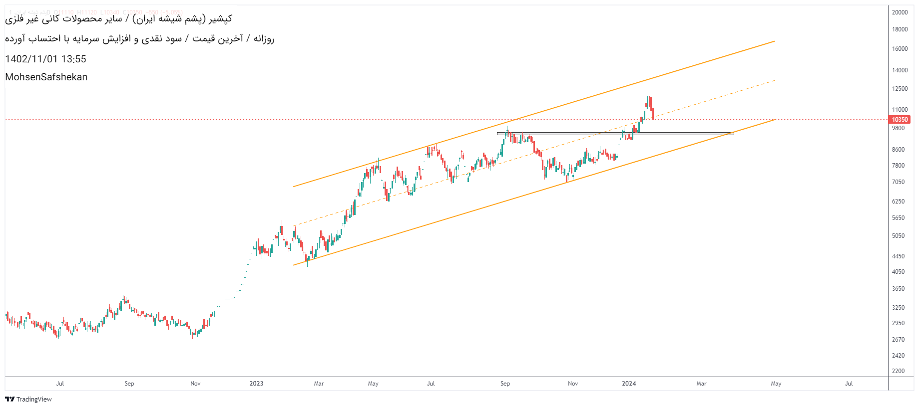Click the Sep label near 2023 year start
Viewport: 919px width, 408px height.
tap(129, 384)
